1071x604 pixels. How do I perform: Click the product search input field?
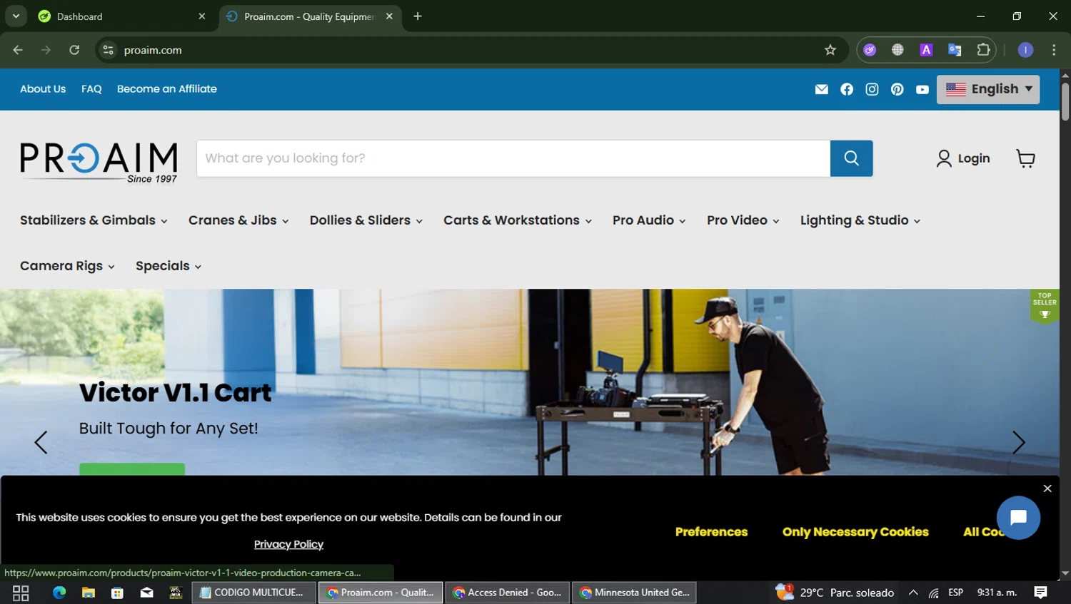(513, 158)
